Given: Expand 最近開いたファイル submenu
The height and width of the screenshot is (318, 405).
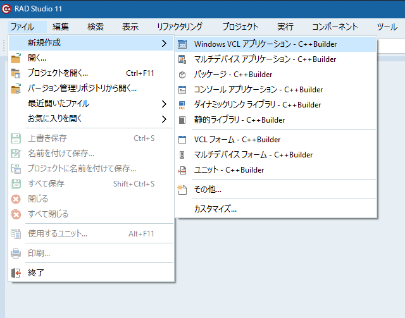Looking at the screenshot, I should (165, 104).
